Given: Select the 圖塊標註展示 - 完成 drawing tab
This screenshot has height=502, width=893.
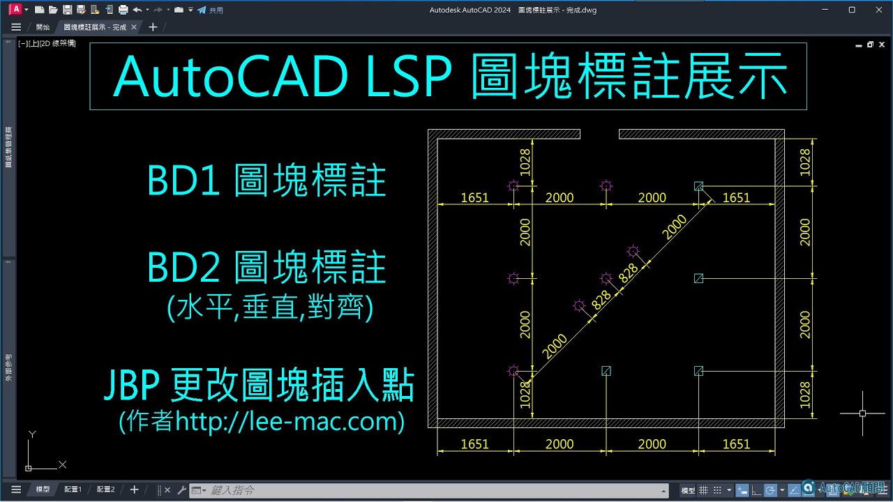Looking at the screenshot, I should [x=95, y=27].
